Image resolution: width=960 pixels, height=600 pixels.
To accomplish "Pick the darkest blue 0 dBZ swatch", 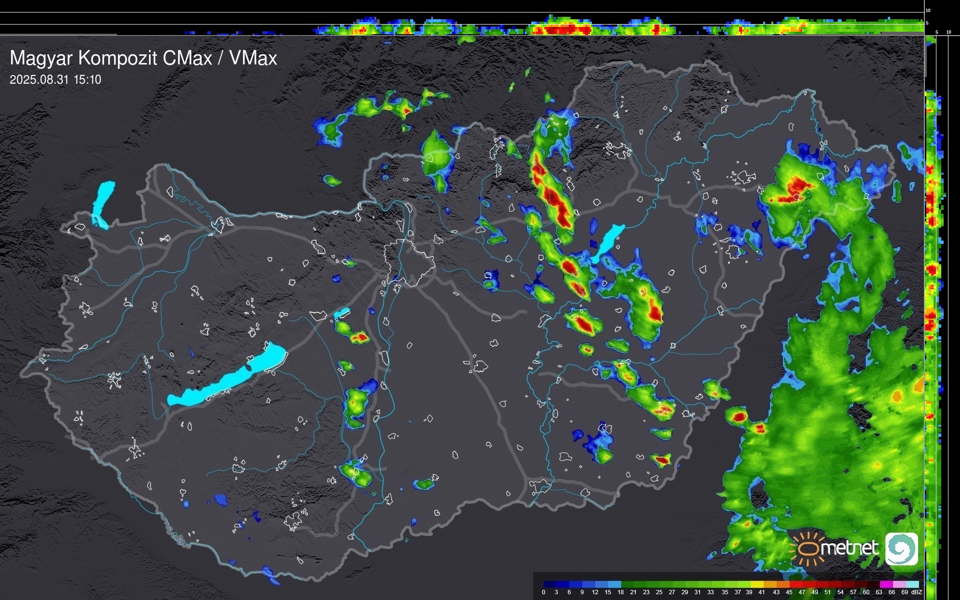I will pos(550,584).
